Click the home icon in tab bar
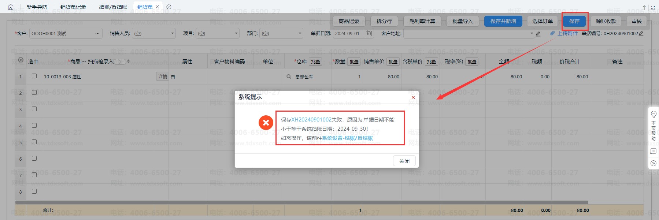 click(x=11, y=7)
